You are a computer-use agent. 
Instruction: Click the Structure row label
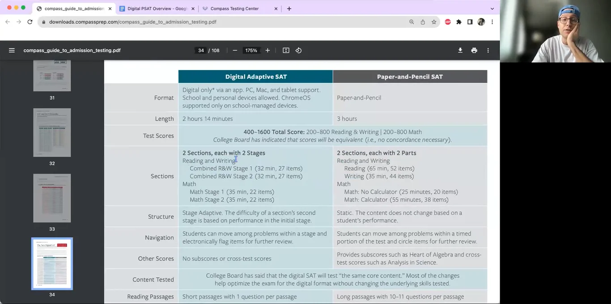(x=161, y=216)
